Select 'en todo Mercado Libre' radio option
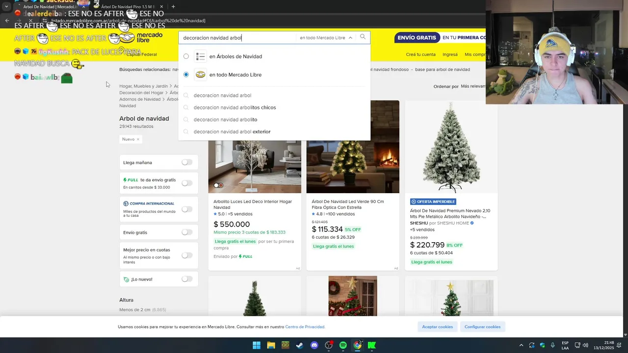Viewport: 628px width, 353px height. pos(186,75)
